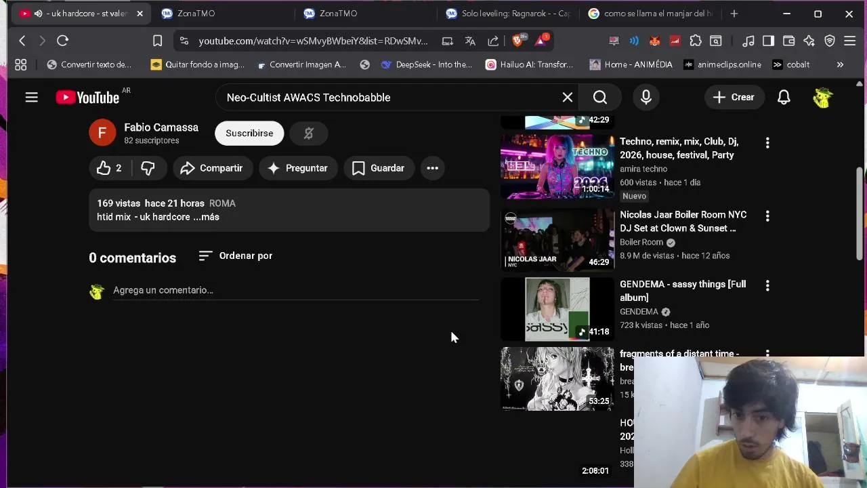
Task: Open the apps grid in the bookmarks bar
Action: (21, 64)
